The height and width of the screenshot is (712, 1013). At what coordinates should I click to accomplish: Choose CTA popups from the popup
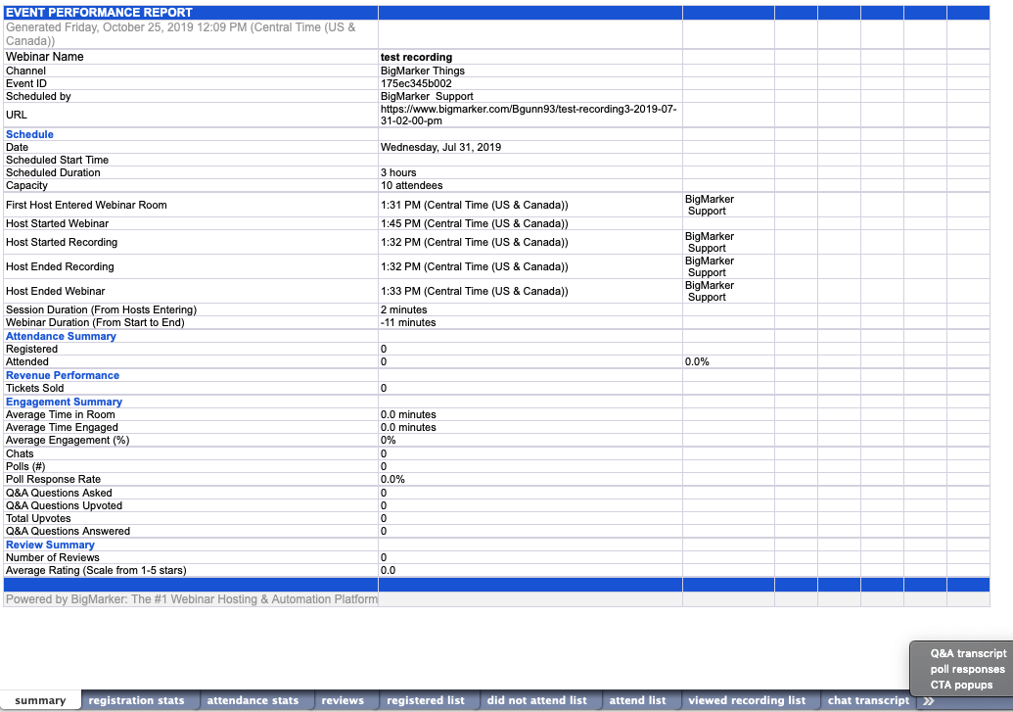[961, 685]
